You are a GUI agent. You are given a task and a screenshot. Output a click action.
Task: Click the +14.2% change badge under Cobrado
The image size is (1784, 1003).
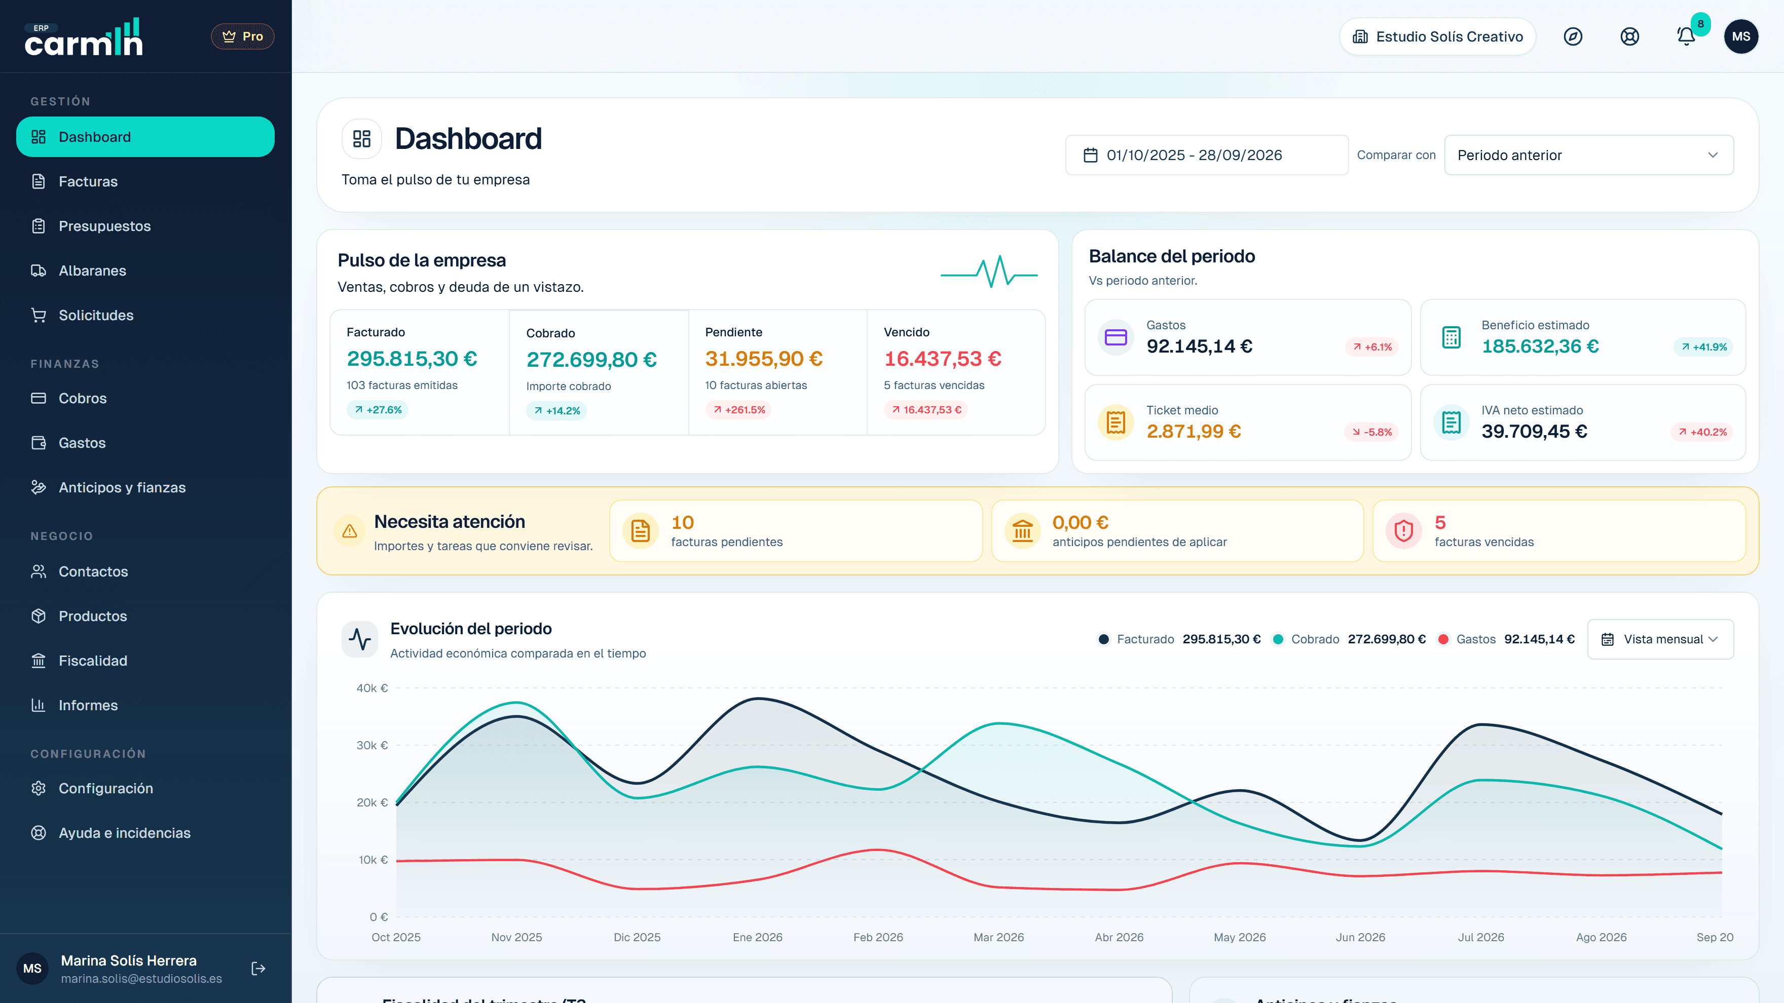[x=557, y=411]
